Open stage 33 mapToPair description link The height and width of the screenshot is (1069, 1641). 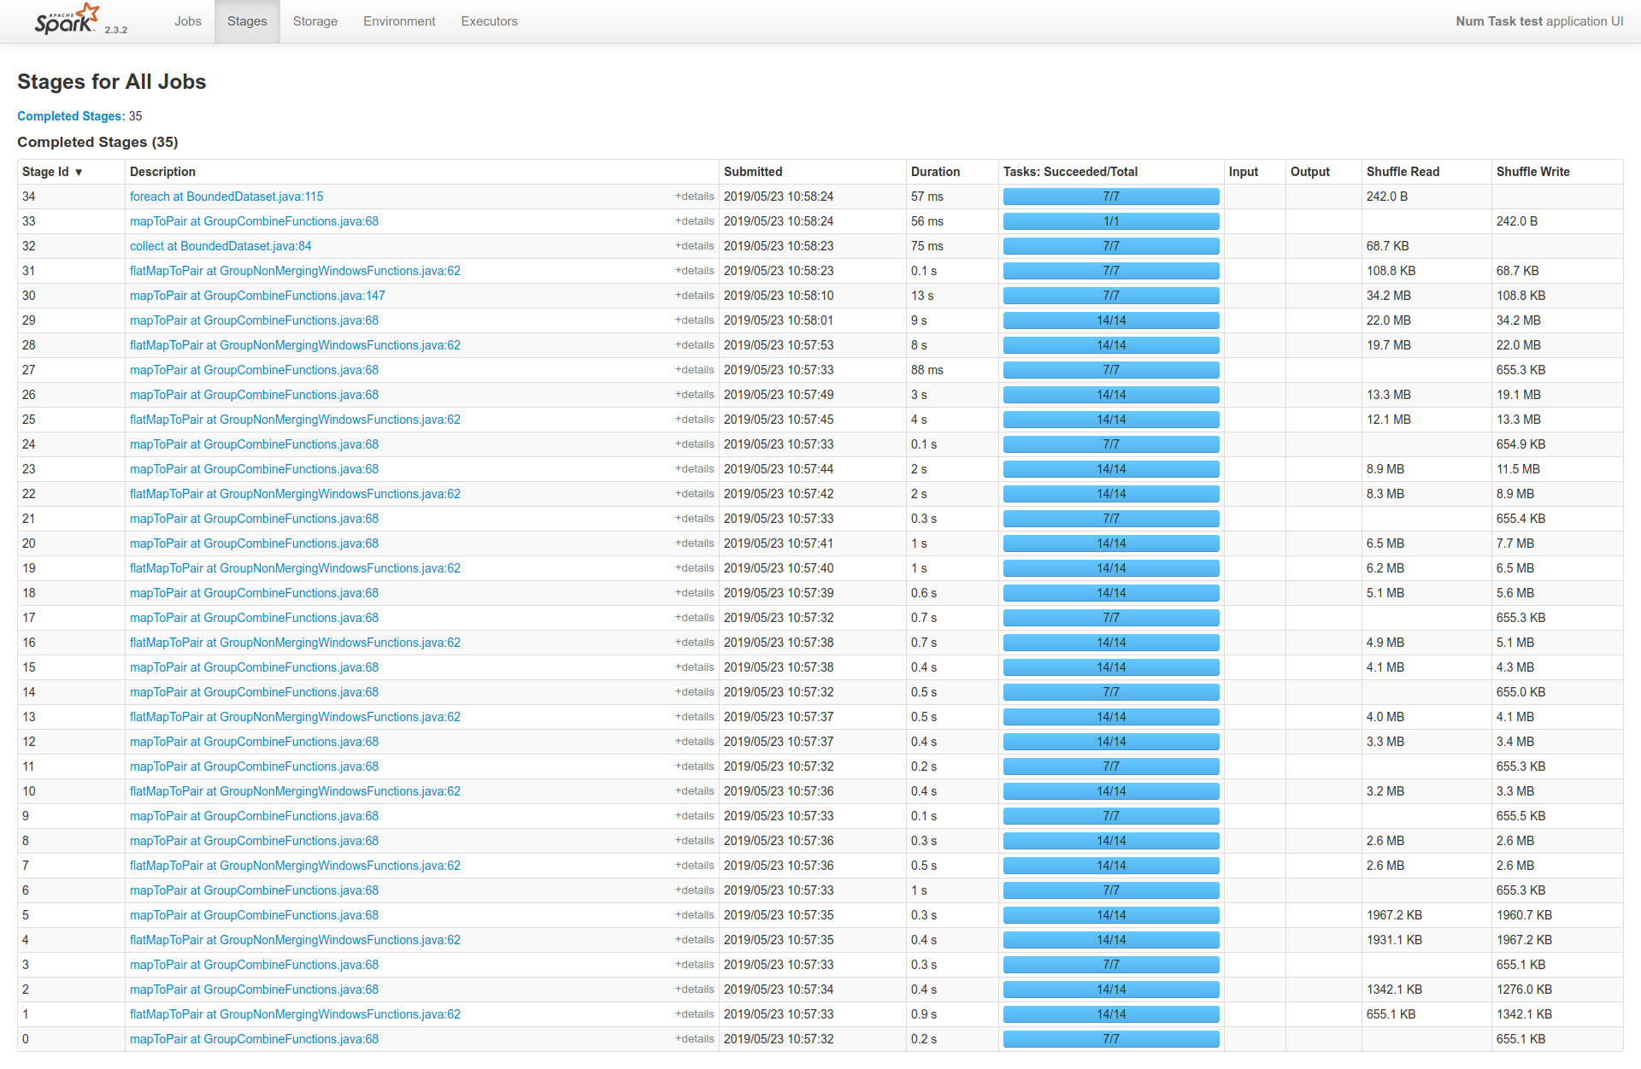point(254,221)
